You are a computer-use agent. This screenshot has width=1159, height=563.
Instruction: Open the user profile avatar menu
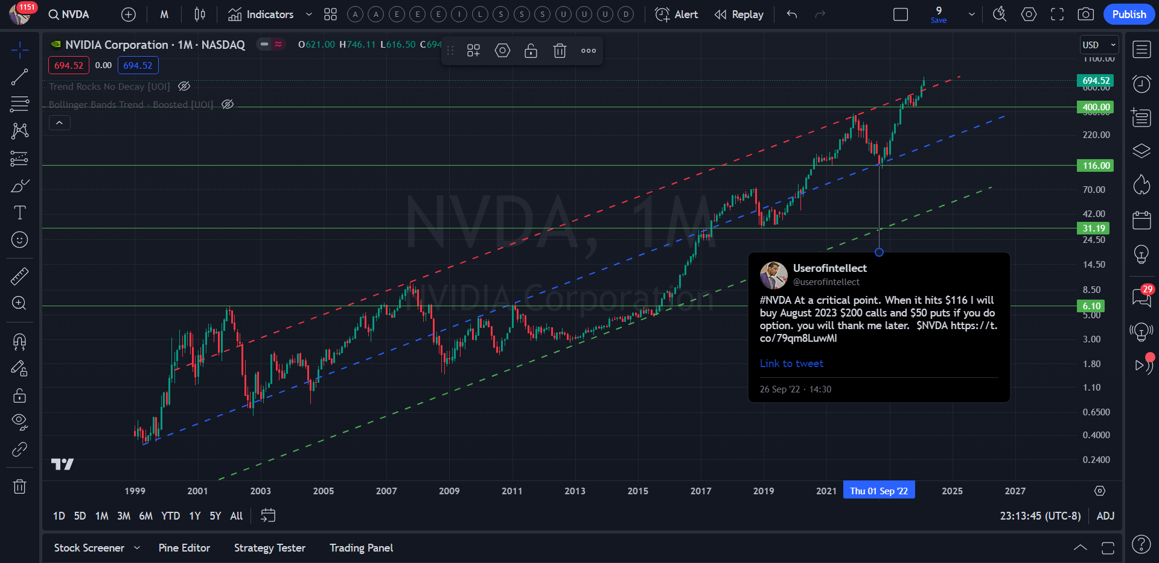coord(20,13)
